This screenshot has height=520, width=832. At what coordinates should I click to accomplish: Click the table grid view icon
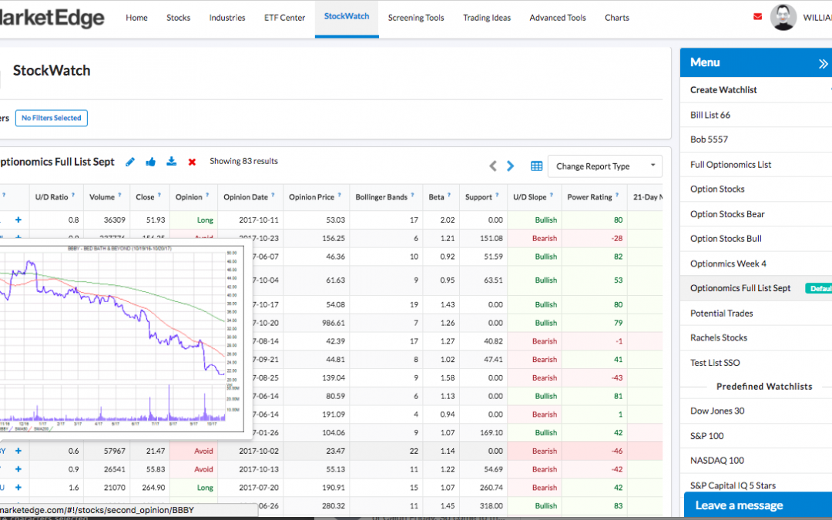[x=536, y=166]
